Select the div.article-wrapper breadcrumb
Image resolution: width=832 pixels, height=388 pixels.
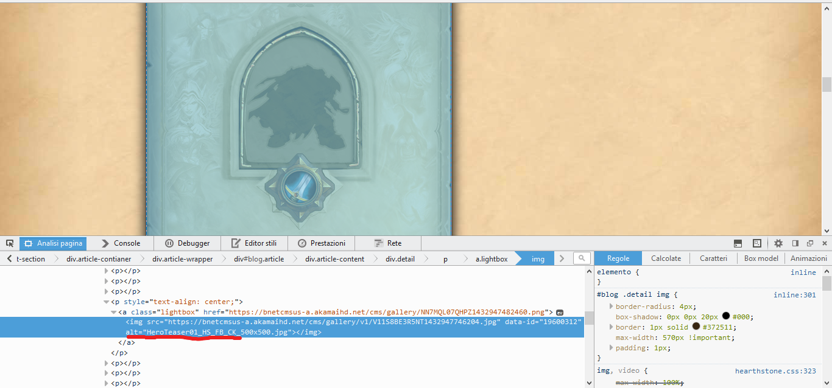coord(183,259)
